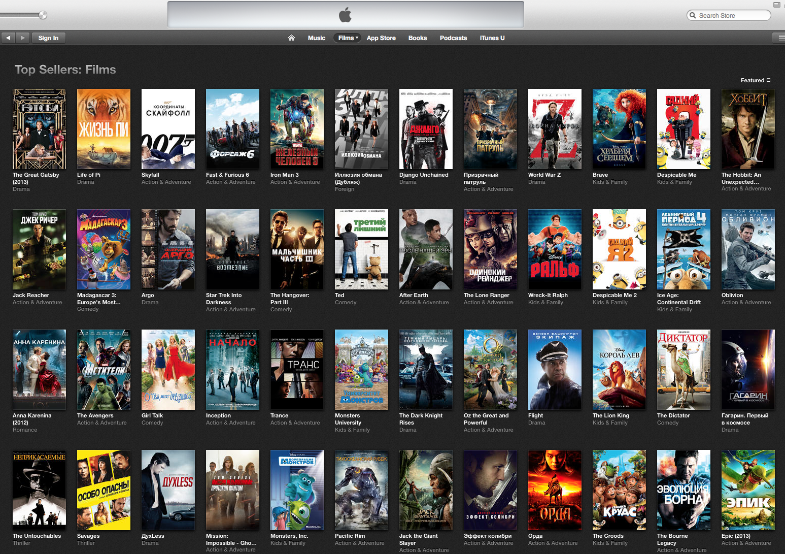This screenshot has height=554, width=785.
Task: Click the Star Trek Into Darkness title
Action: [x=224, y=299]
